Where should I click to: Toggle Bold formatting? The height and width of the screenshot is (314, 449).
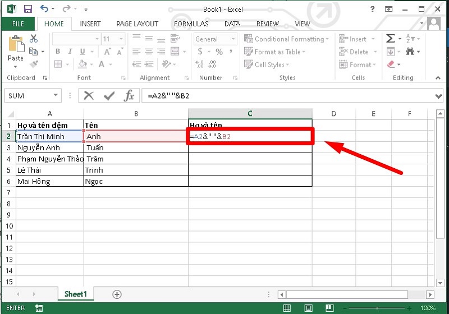click(x=58, y=52)
